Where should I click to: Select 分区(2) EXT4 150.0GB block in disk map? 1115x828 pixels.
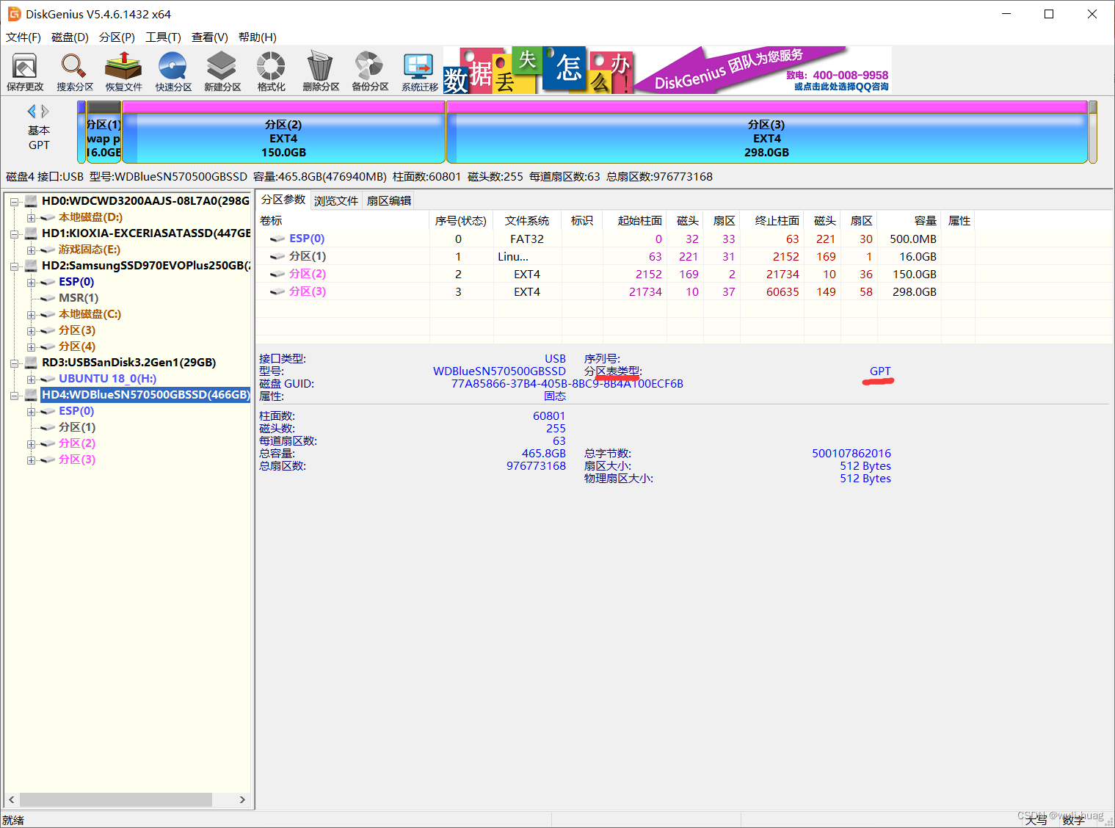(283, 132)
